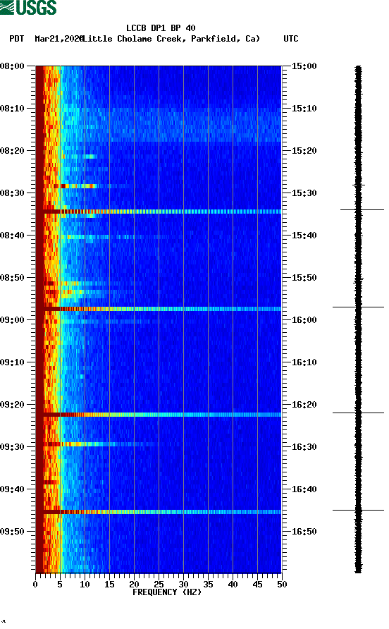Click the broadband event band just before 16:00 UTC
Screen dimensions: 389x629
tap(159, 309)
